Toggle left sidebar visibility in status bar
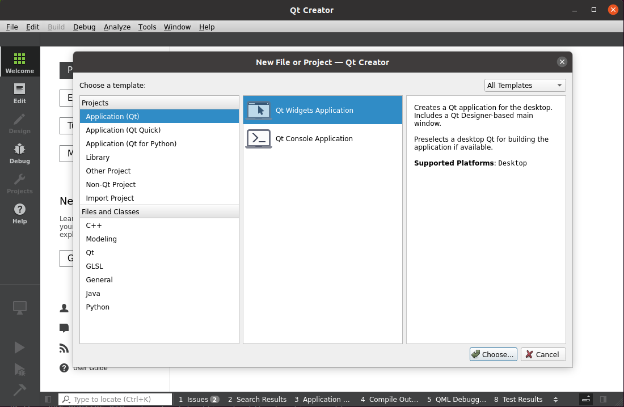 point(48,399)
